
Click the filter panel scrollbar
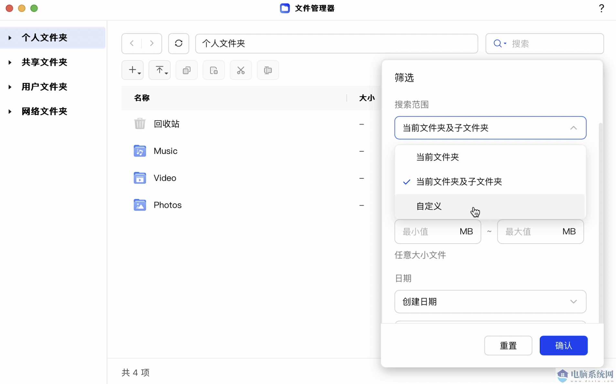[x=600, y=223]
